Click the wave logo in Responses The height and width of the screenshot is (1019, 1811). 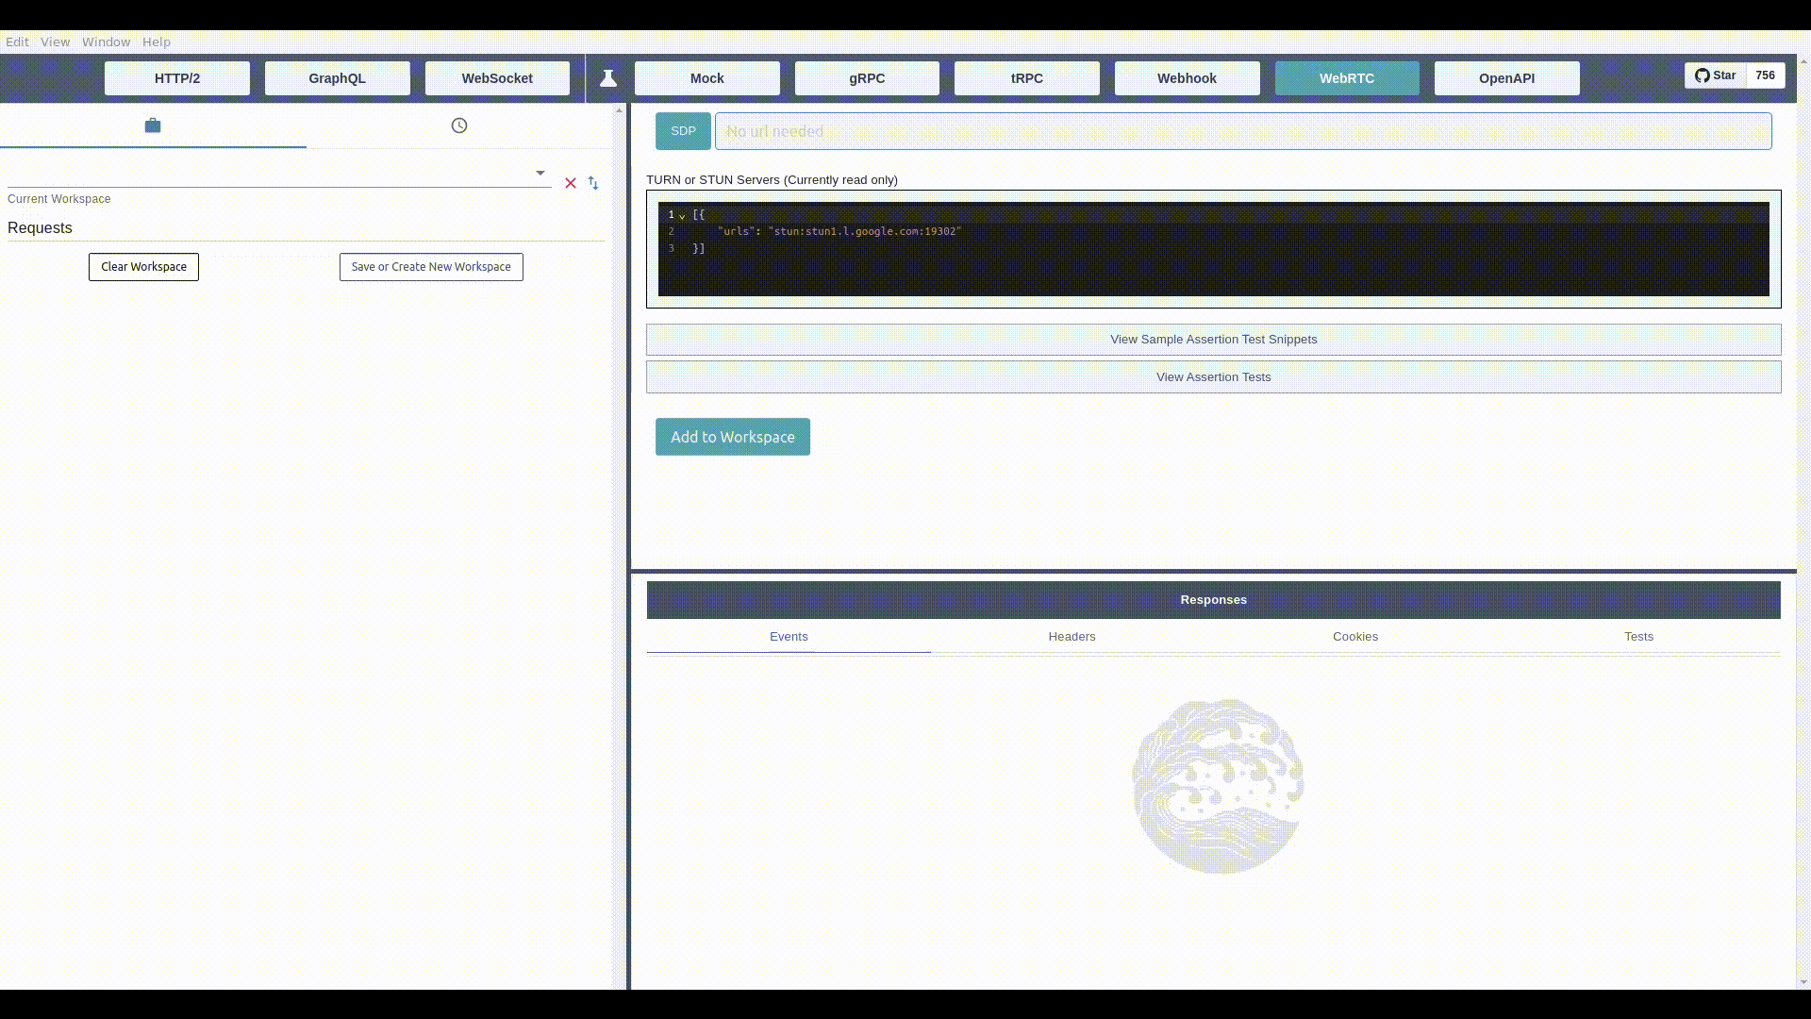1217,786
